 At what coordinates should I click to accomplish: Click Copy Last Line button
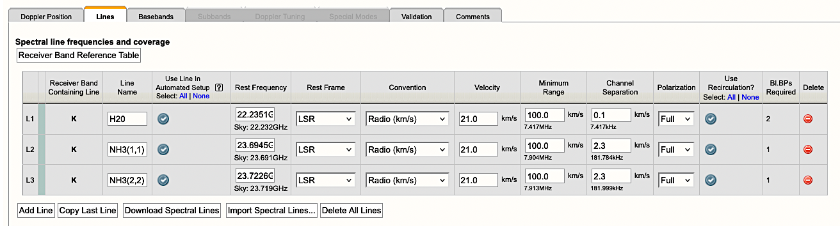point(88,210)
